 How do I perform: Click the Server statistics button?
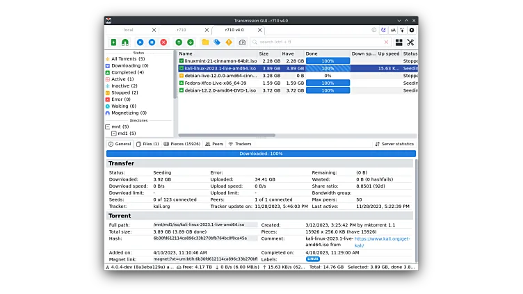point(394,144)
